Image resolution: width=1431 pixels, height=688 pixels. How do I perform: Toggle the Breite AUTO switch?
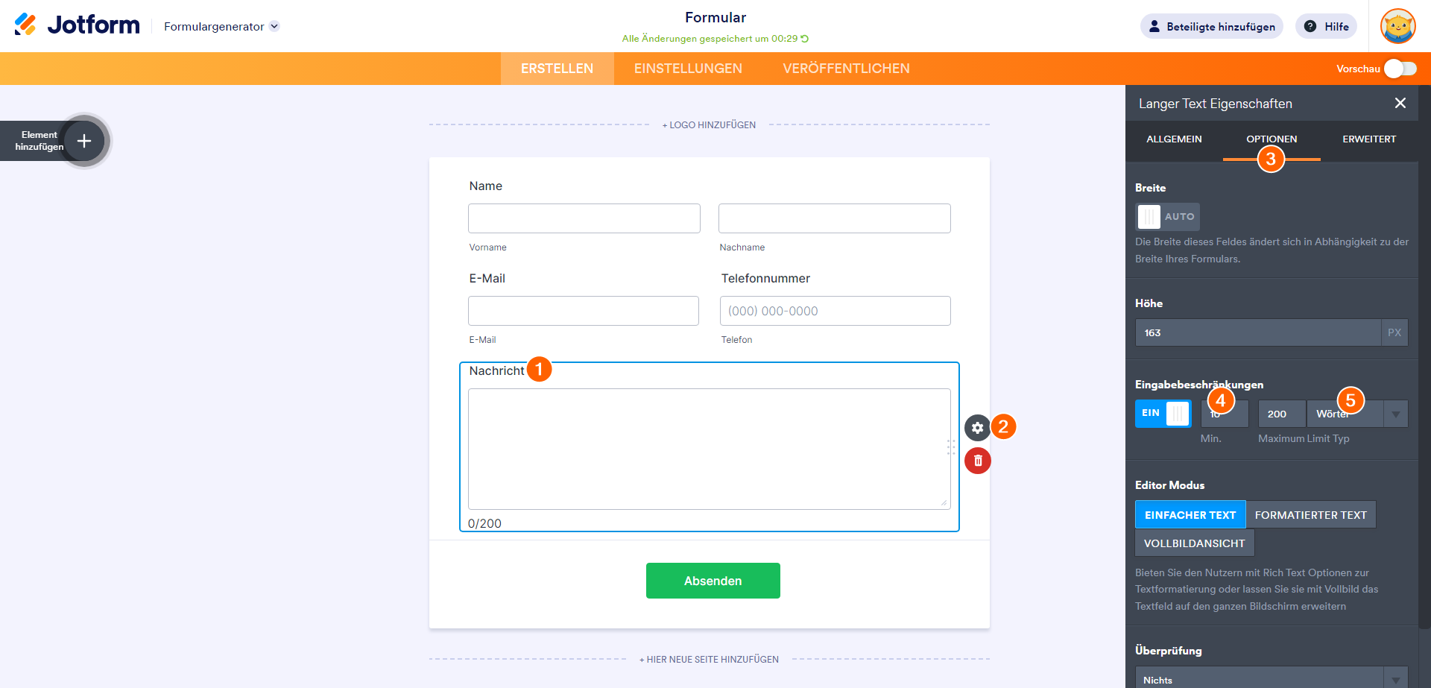point(1166,217)
